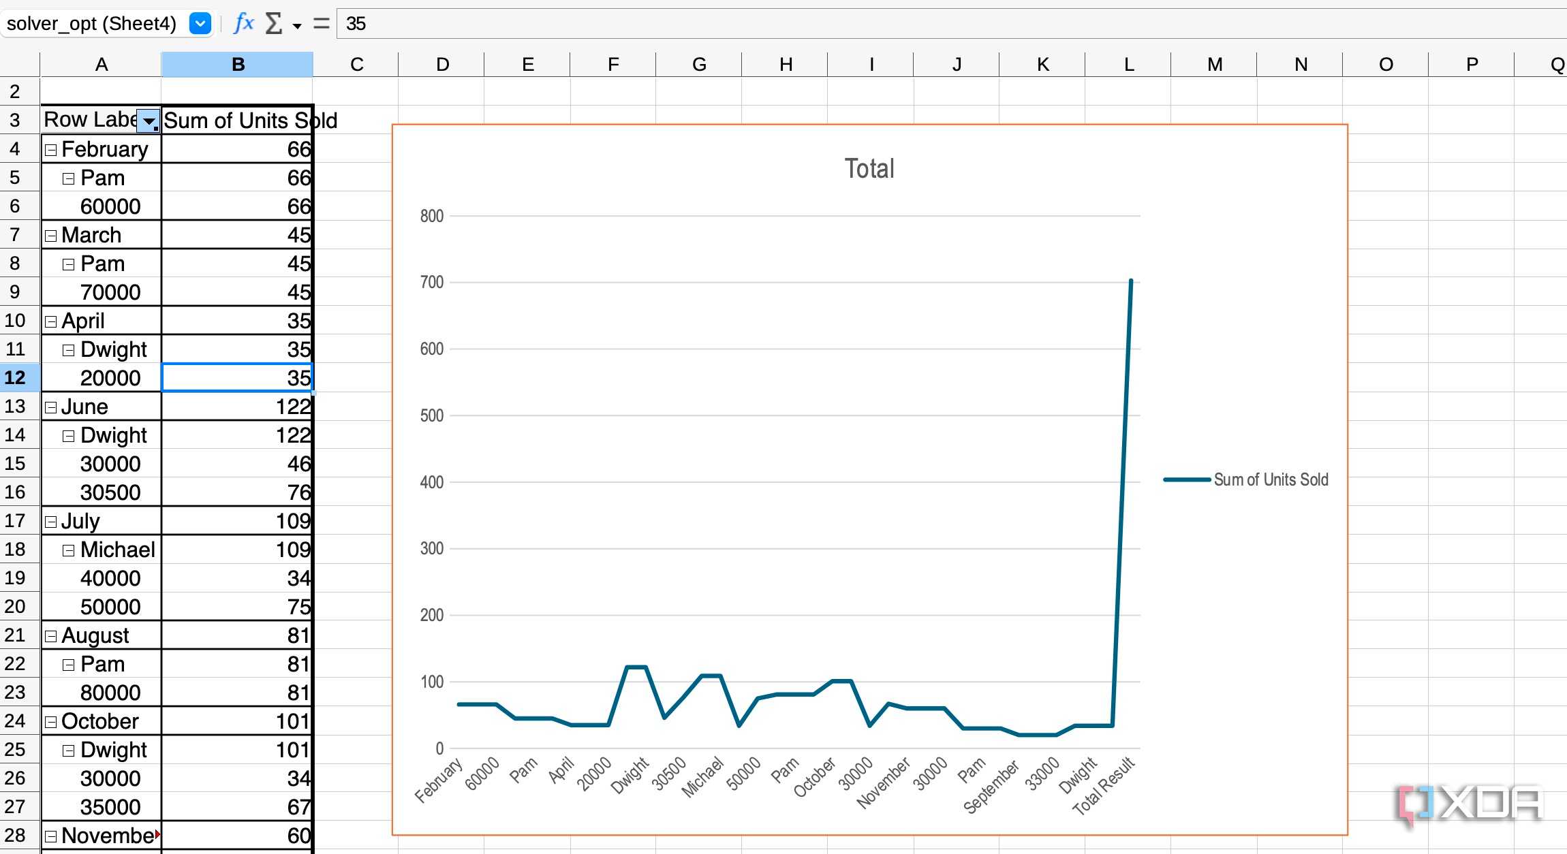Select cell with value 35000
The width and height of the screenshot is (1567, 854).
tap(101, 807)
